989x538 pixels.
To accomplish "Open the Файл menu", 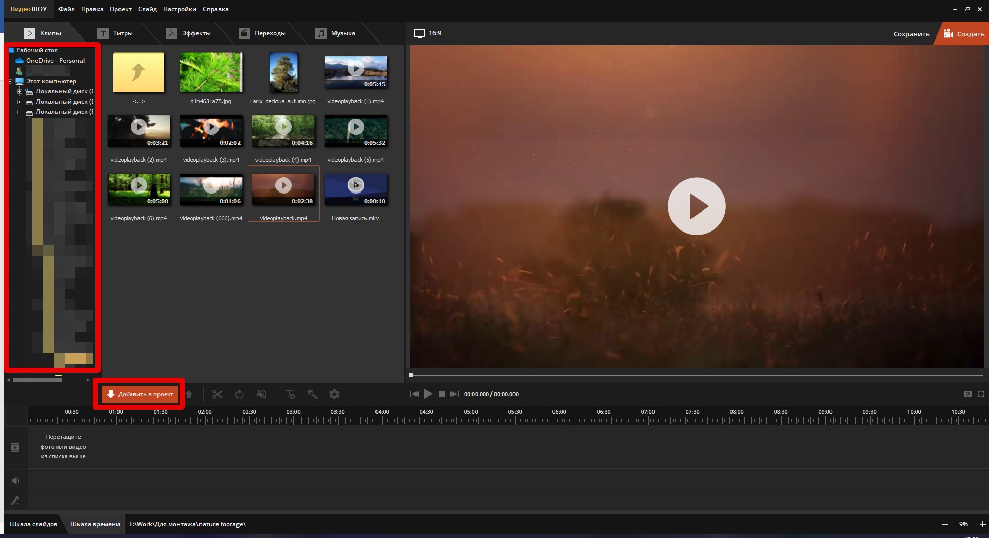I will (x=67, y=9).
